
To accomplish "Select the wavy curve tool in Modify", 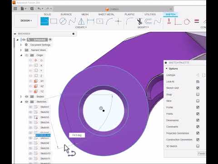I will tap(158, 21).
